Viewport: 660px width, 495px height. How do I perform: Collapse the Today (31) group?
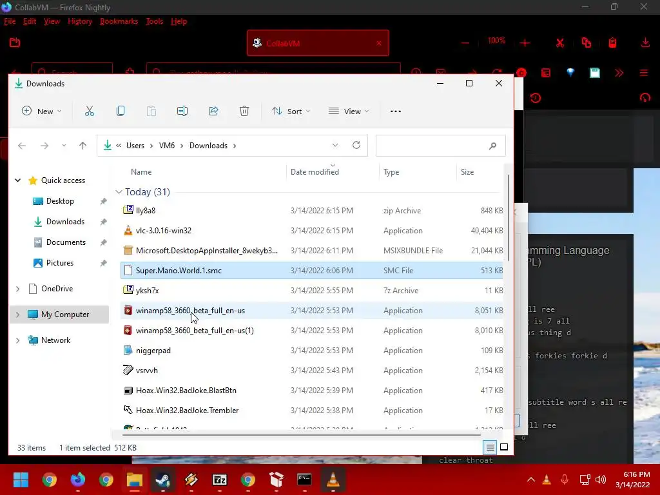[x=119, y=192]
